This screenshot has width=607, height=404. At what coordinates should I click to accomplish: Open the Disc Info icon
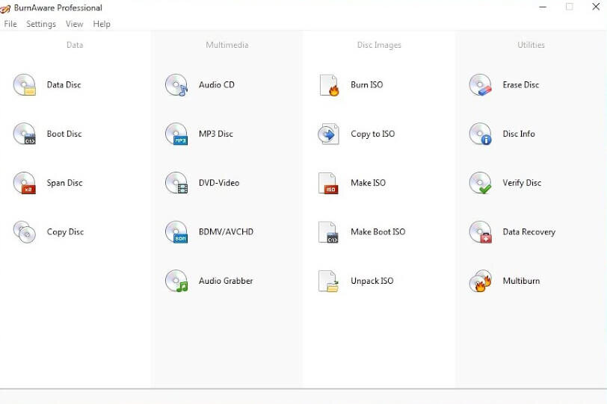pyautogui.click(x=481, y=134)
